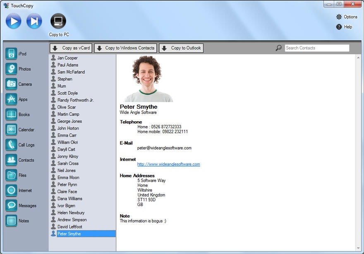Click the Copy to PC icon

[58, 21]
